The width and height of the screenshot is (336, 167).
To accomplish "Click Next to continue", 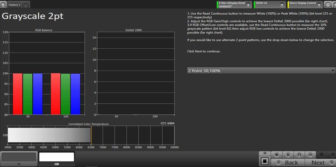I will (x=321, y=163).
